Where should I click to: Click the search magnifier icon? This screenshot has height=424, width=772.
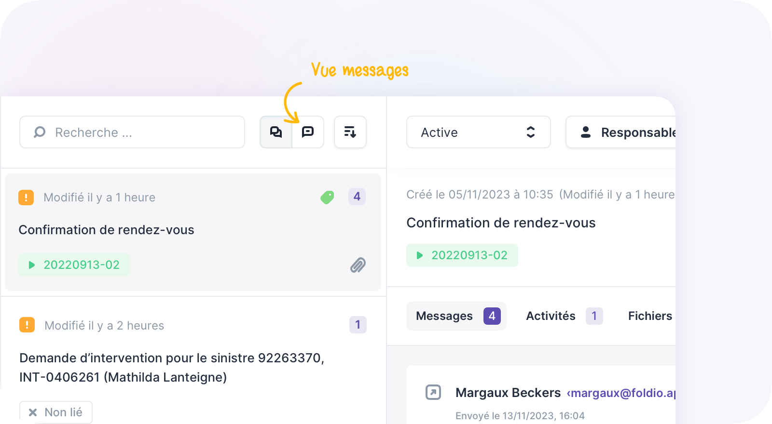[40, 132]
